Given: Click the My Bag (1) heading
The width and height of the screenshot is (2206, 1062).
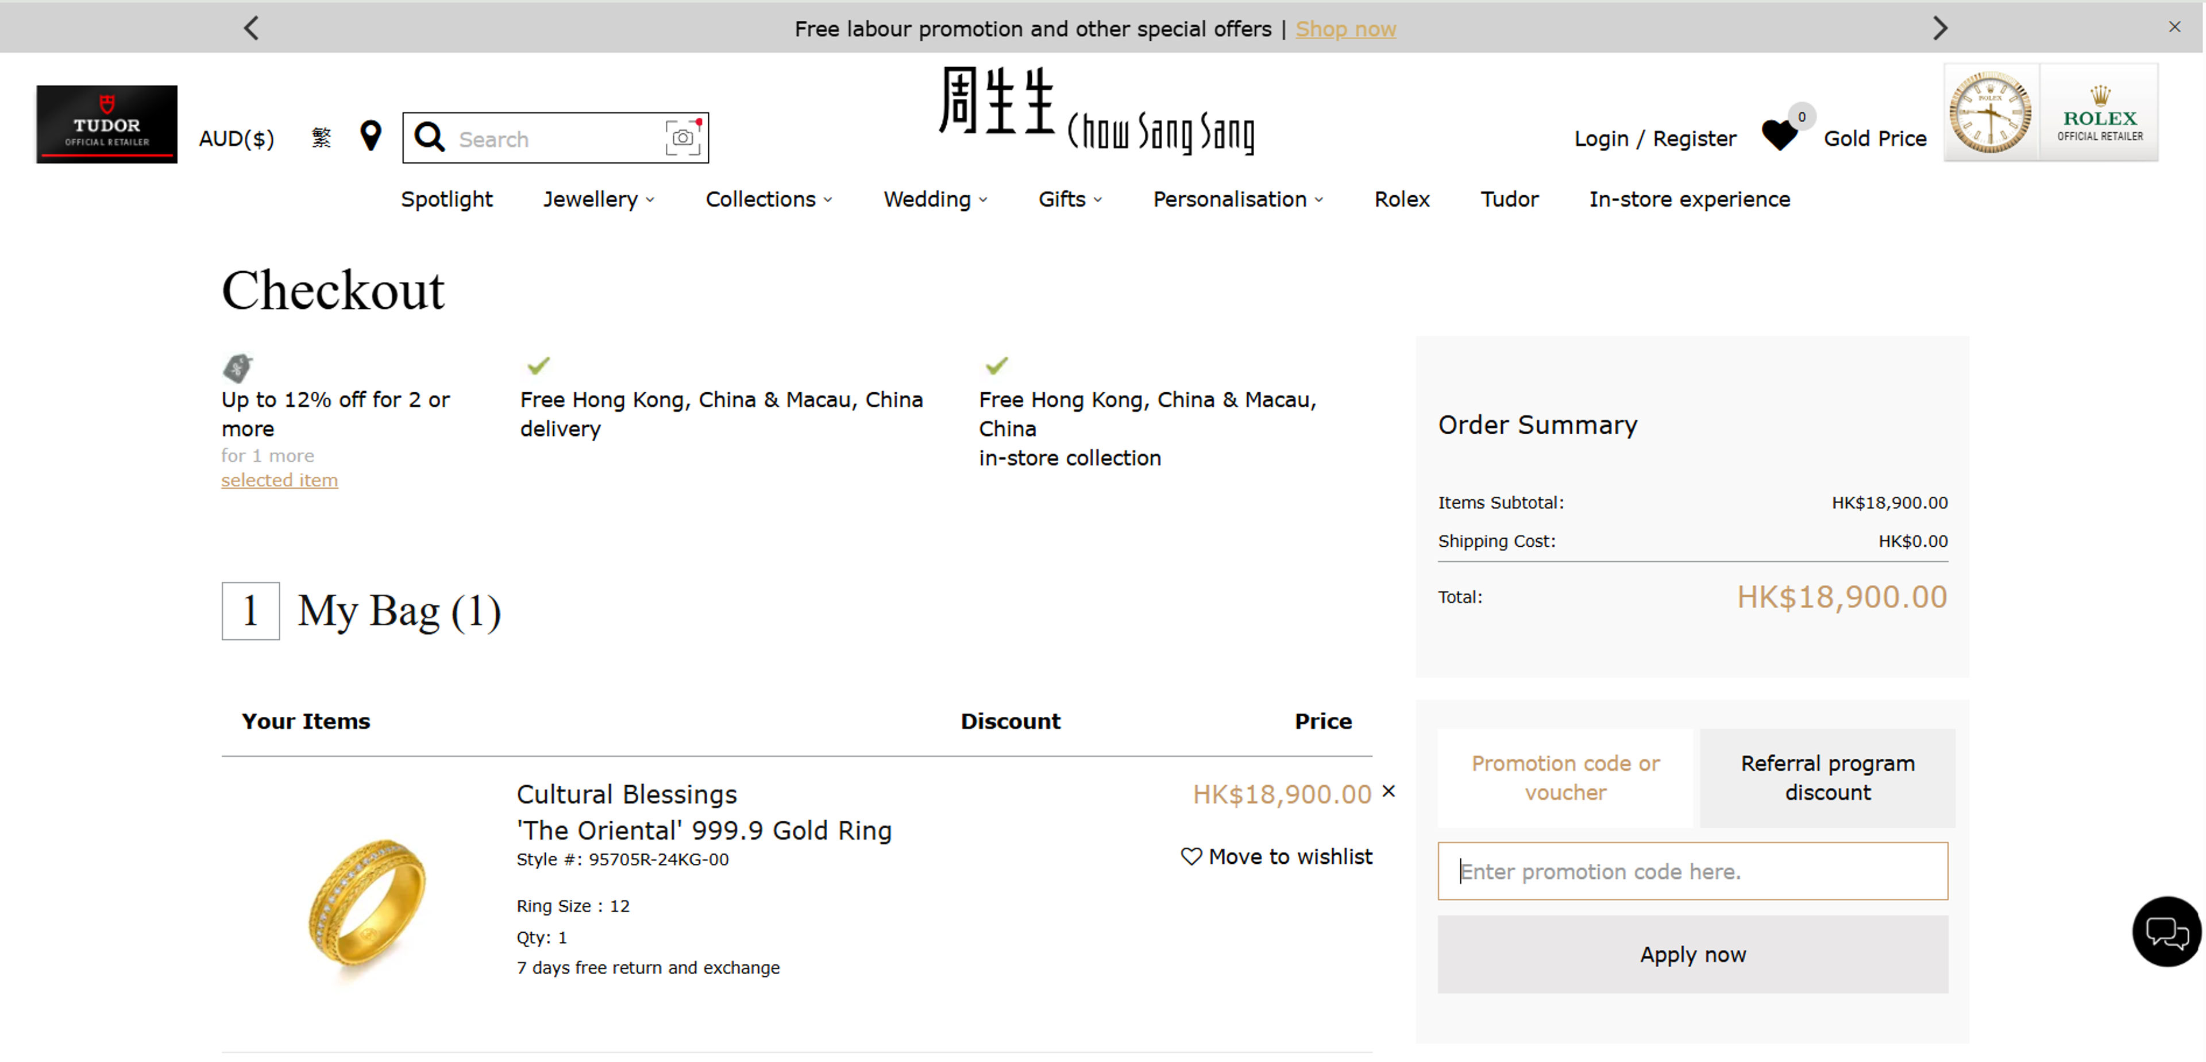Looking at the screenshot, I should click(399, 612).
